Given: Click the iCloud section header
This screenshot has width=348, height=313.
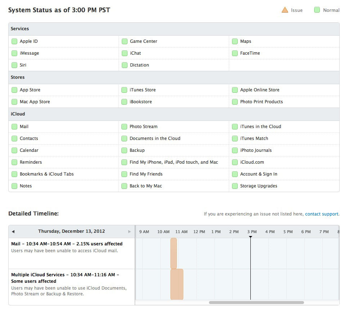Looking at the screenshot, I should tap(174, 114).
